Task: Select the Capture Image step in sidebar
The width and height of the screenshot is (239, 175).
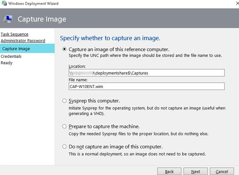Action: pyautogui.click(x=27, y=49)
